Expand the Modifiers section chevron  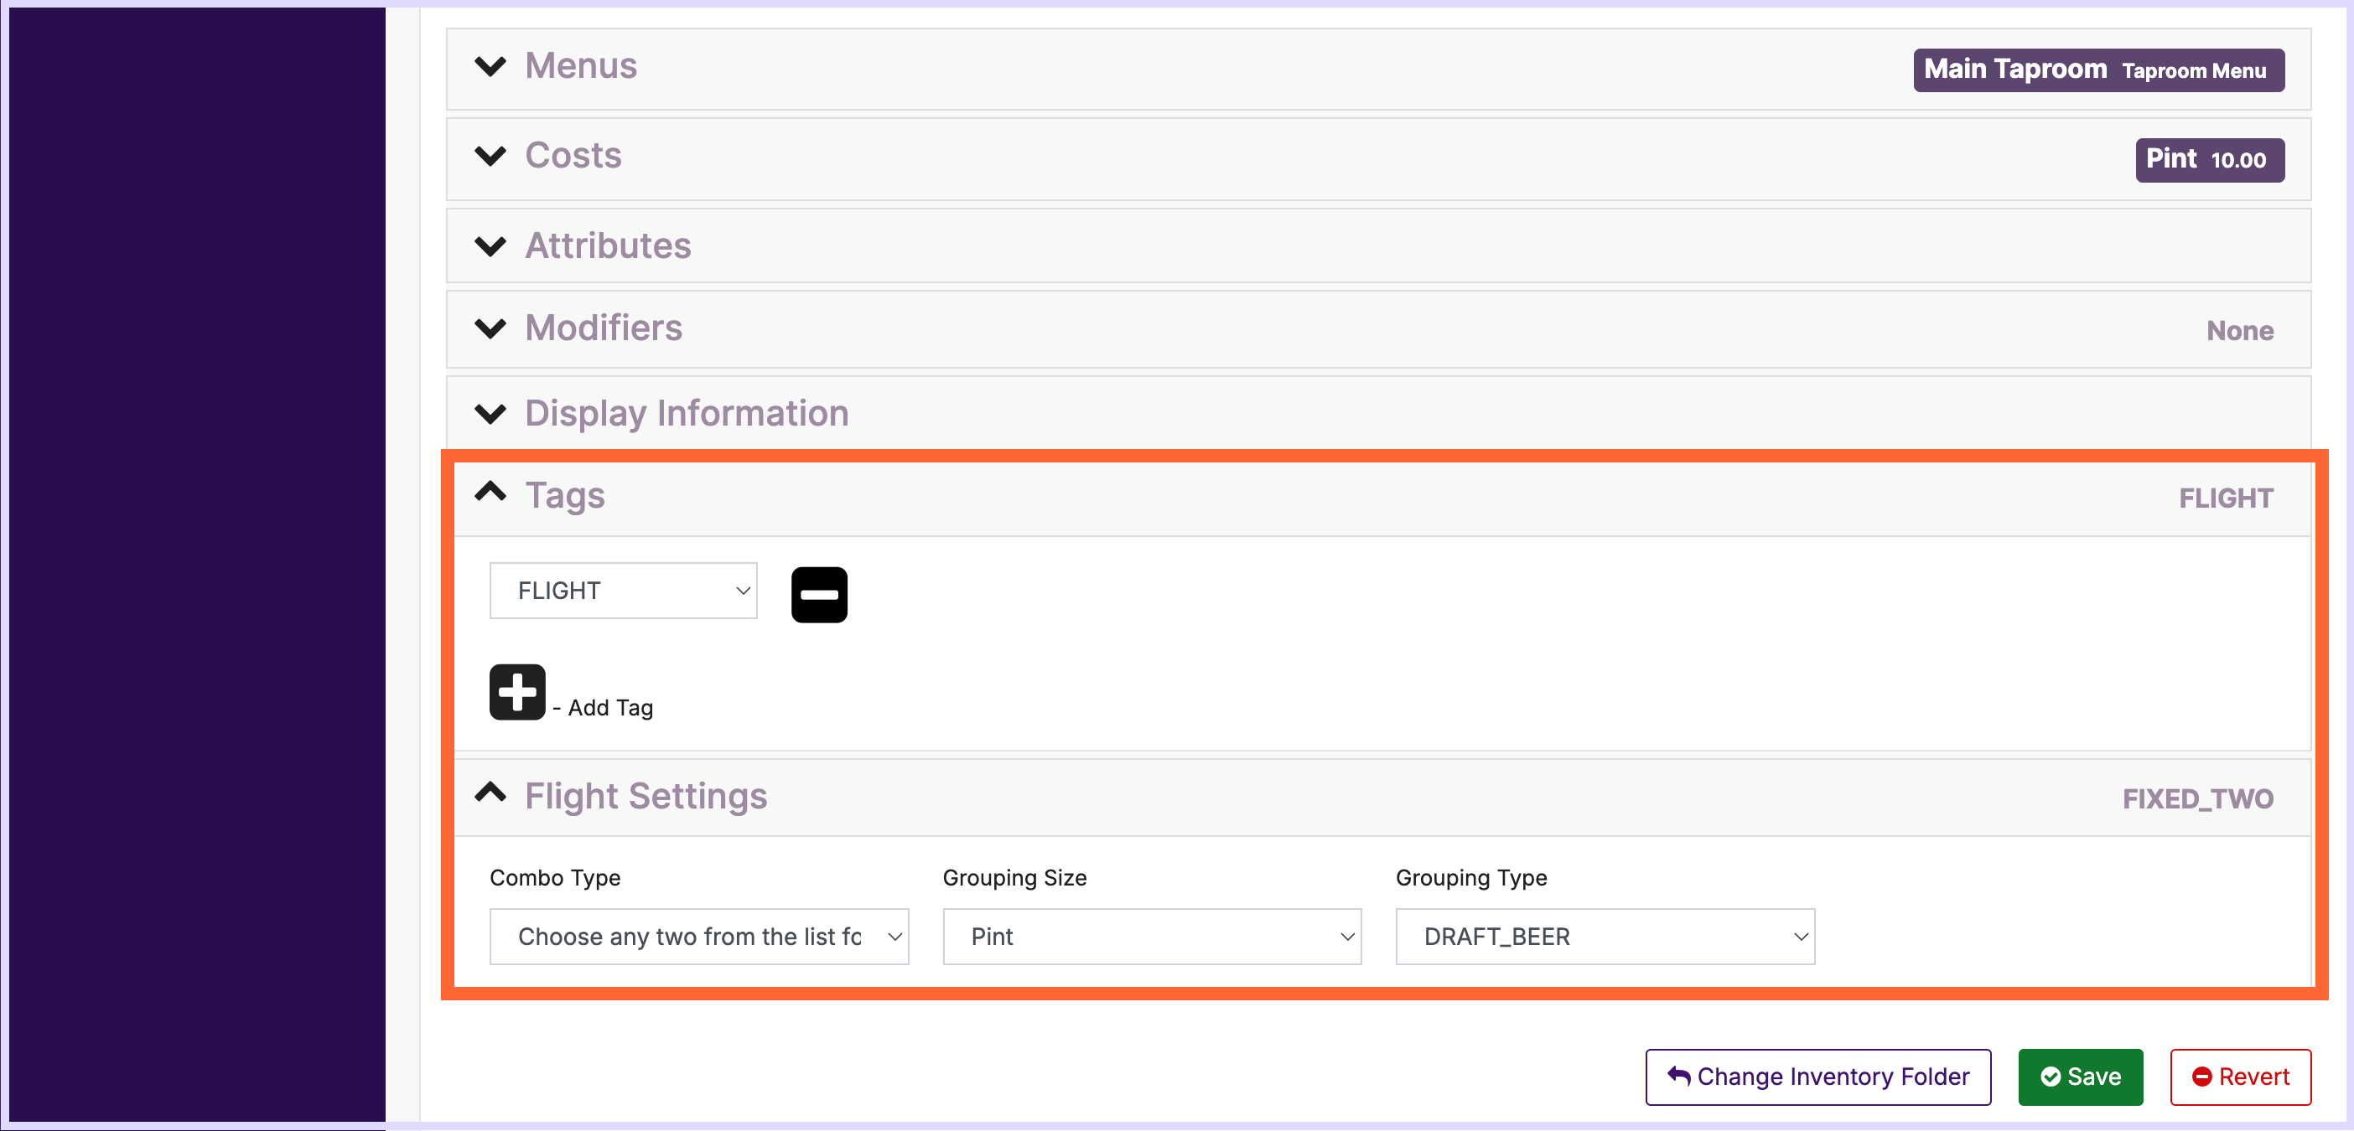tap(490, 328)
